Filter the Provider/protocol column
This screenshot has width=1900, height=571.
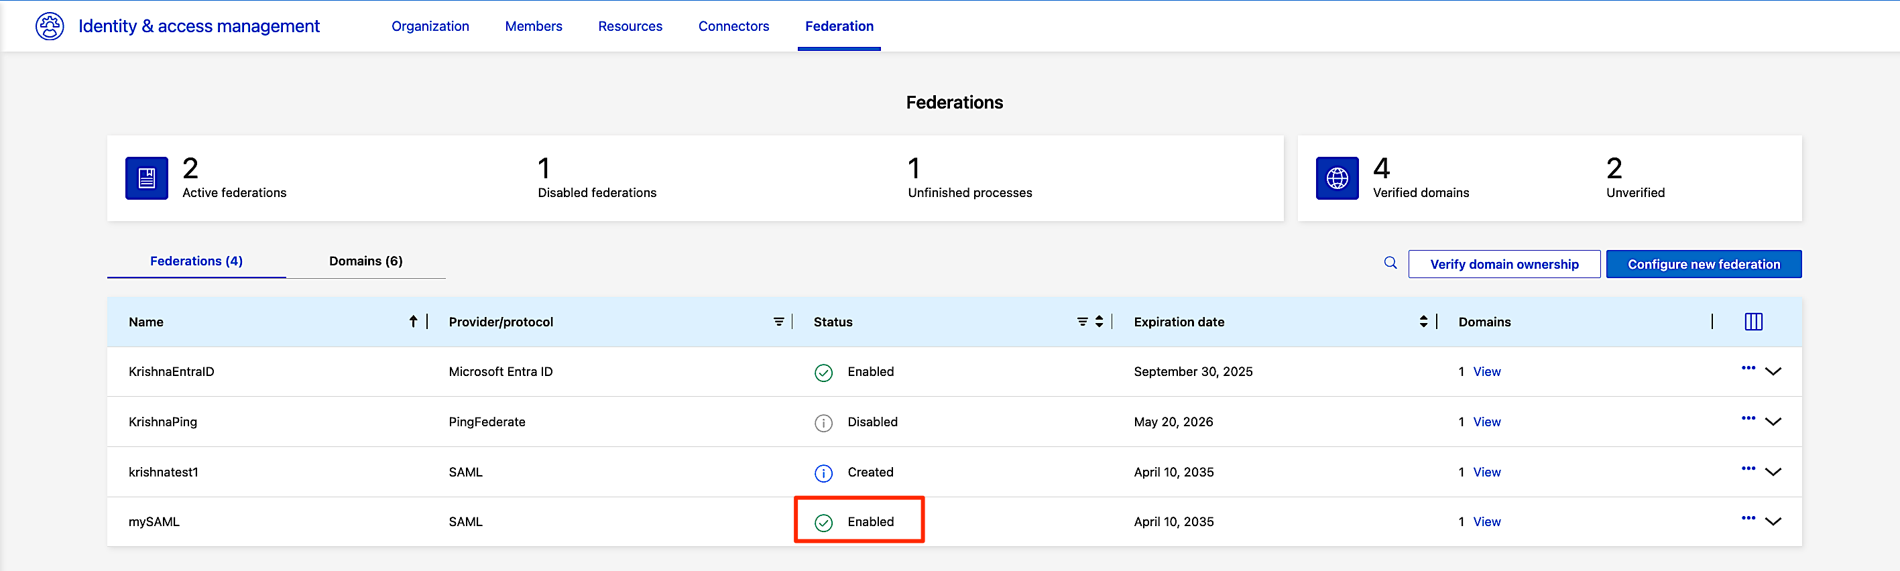pos(778,322)
